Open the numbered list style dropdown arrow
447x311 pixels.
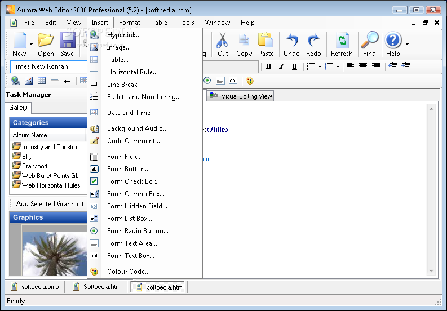pyautogui.click(x=338, y=66)
